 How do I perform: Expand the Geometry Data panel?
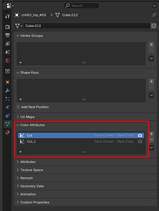click(x=18, y=186)
